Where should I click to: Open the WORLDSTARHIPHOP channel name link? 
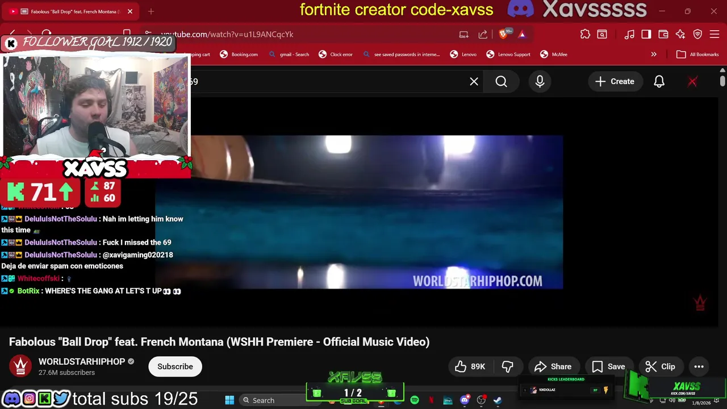point(82,361)
